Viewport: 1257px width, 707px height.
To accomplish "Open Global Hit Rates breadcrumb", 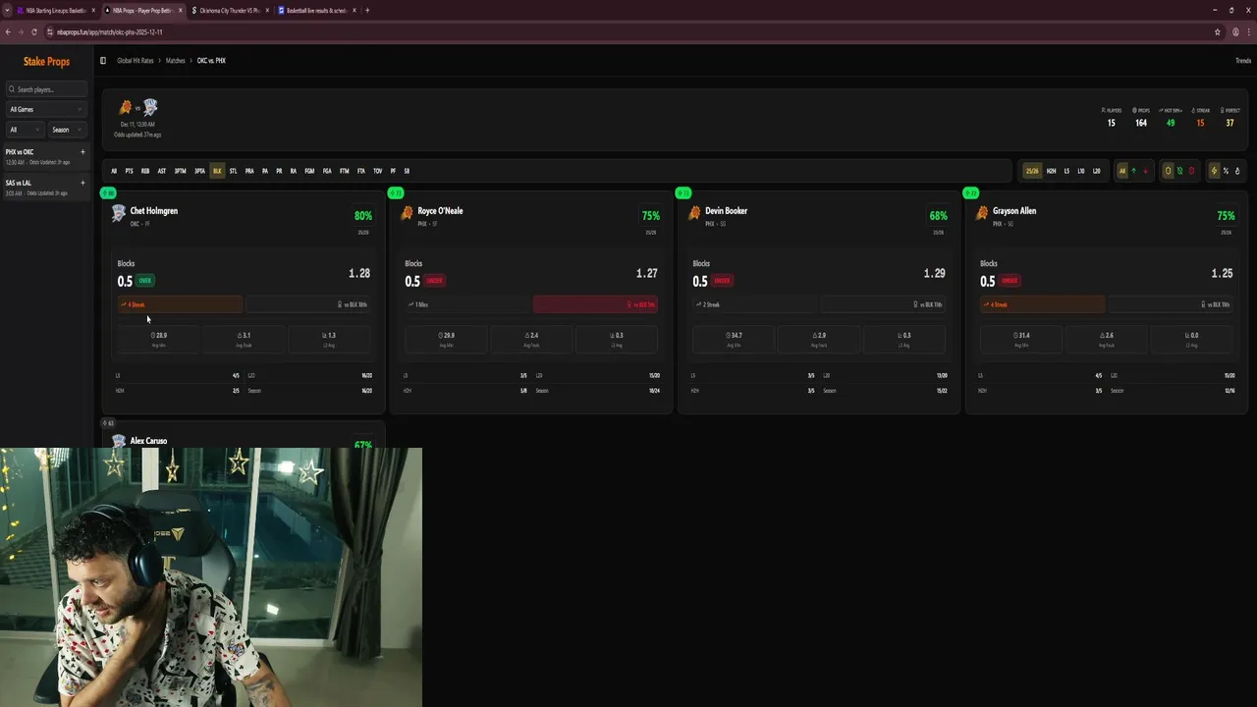I will coord(136,61).
